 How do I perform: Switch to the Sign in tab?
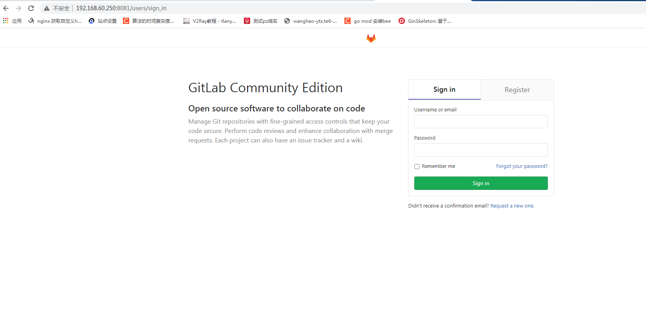[445, 89]
